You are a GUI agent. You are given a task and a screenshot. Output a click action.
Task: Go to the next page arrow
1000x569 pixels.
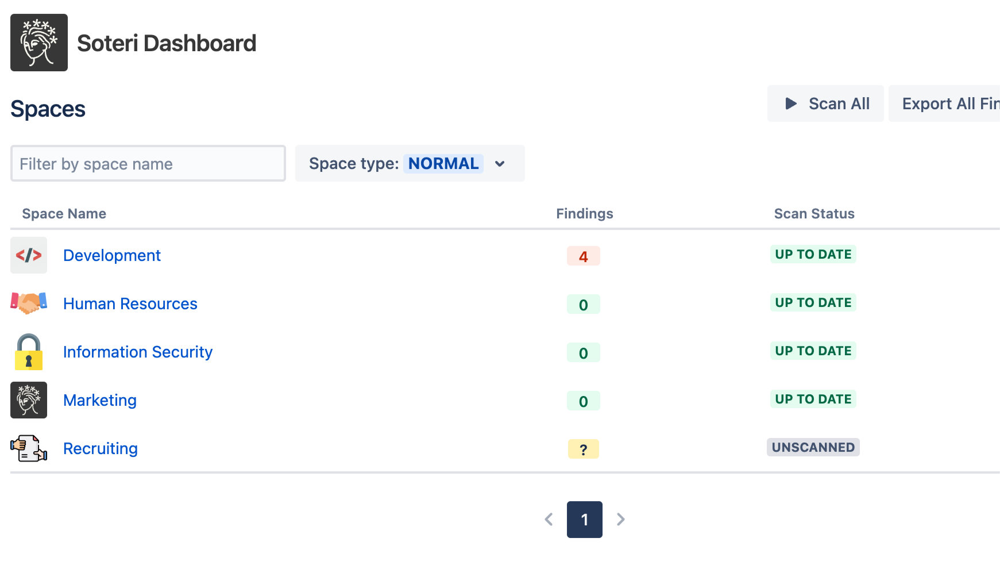tap(621, 520)
